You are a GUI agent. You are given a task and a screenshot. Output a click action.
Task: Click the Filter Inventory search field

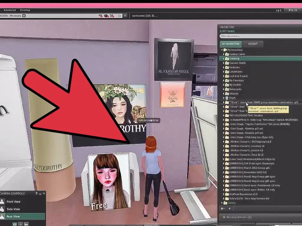pos(261,36)
